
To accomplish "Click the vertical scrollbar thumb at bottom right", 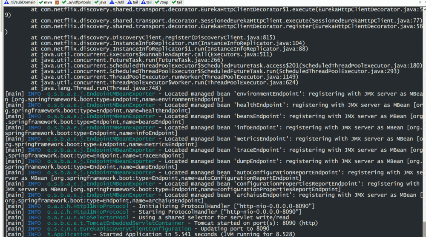I will (x=424, y=229).
